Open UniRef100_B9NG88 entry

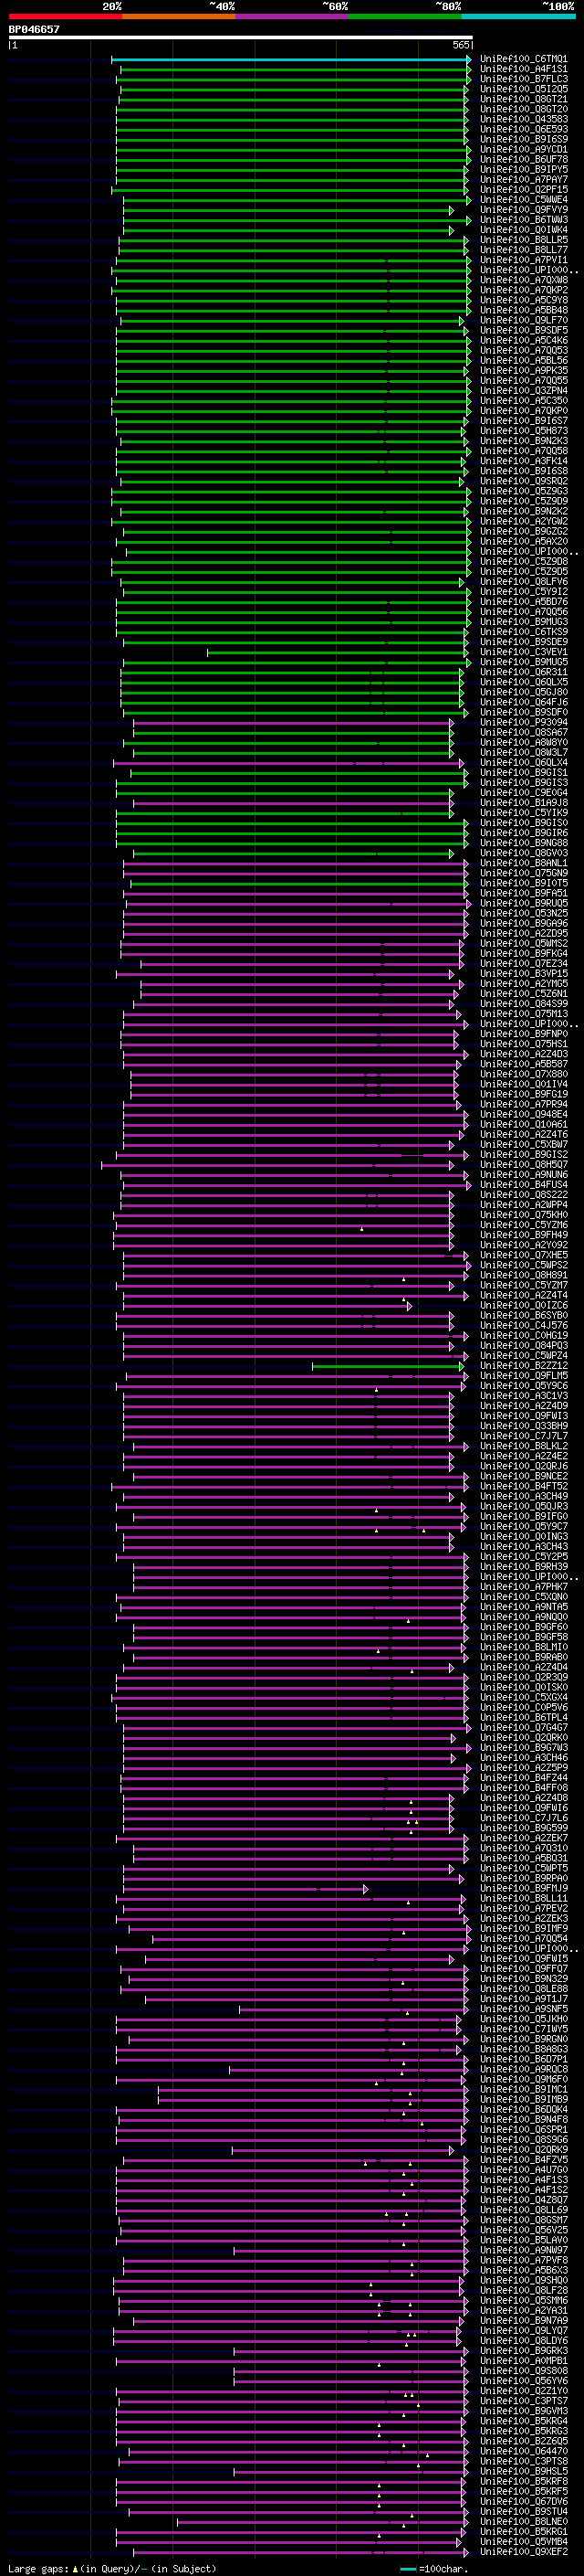coord(524,843)
